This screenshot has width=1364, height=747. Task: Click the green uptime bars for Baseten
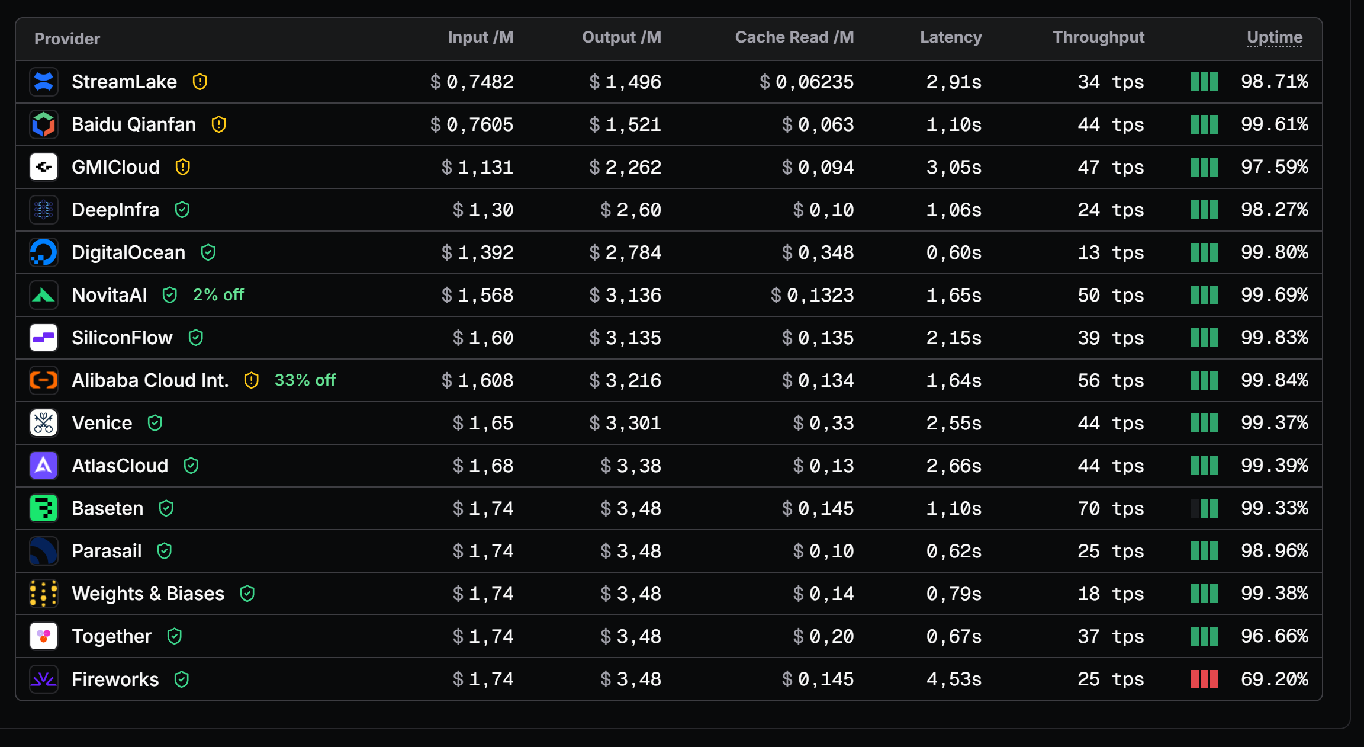point(1204,508)
